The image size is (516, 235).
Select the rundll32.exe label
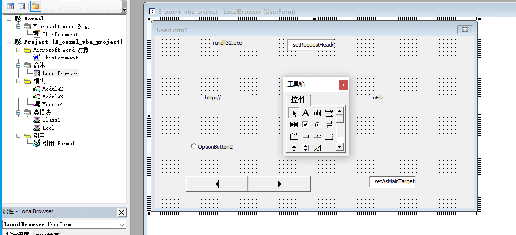(x=227, y=43)
